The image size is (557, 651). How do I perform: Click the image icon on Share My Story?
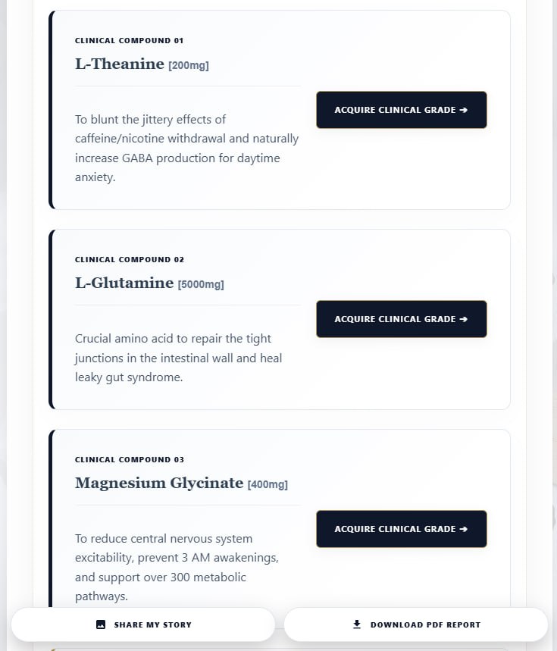[101, 624]
